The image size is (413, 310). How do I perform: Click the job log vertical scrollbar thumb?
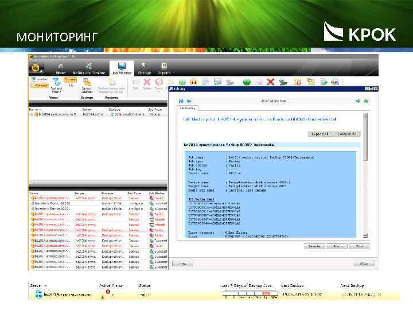[365, 139]
